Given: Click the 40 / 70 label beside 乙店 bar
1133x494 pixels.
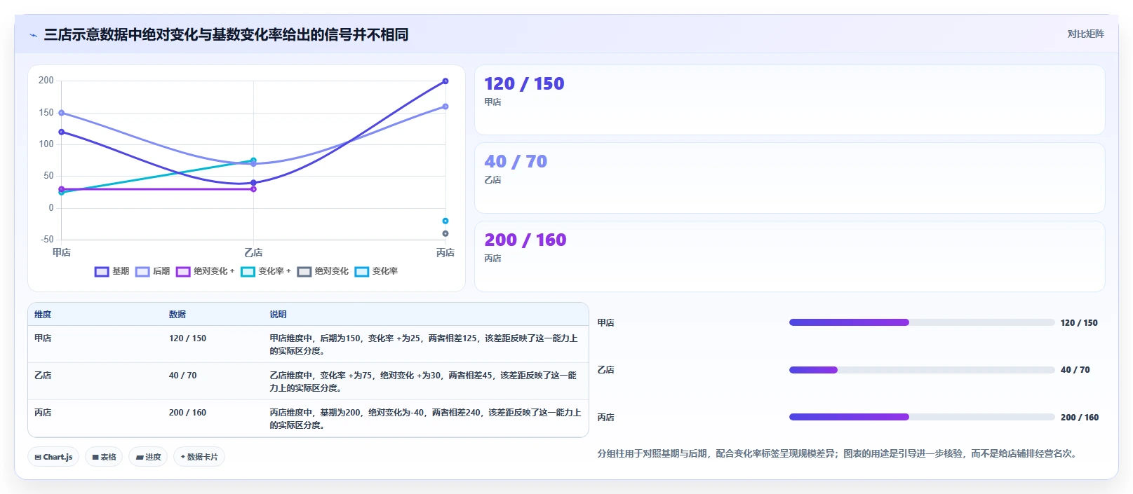Looking at the screenshot, I should click(x=1075, y=370).
